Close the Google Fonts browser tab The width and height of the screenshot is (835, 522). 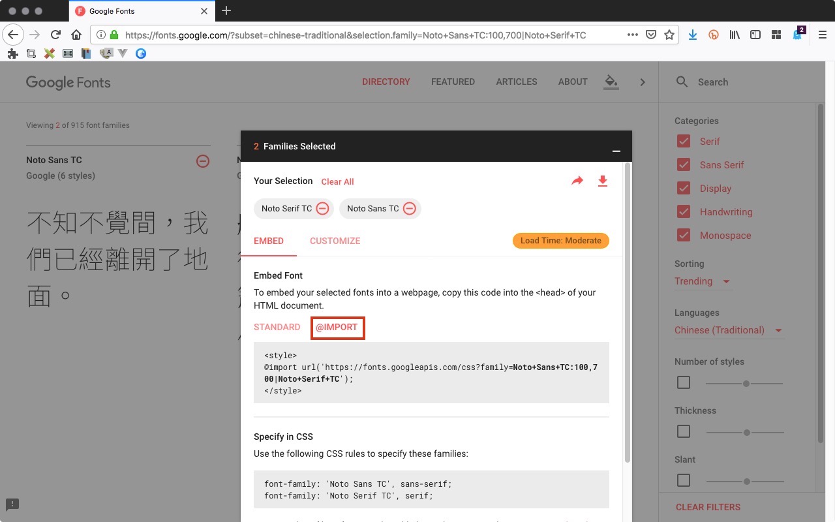(x=204, y=11)
